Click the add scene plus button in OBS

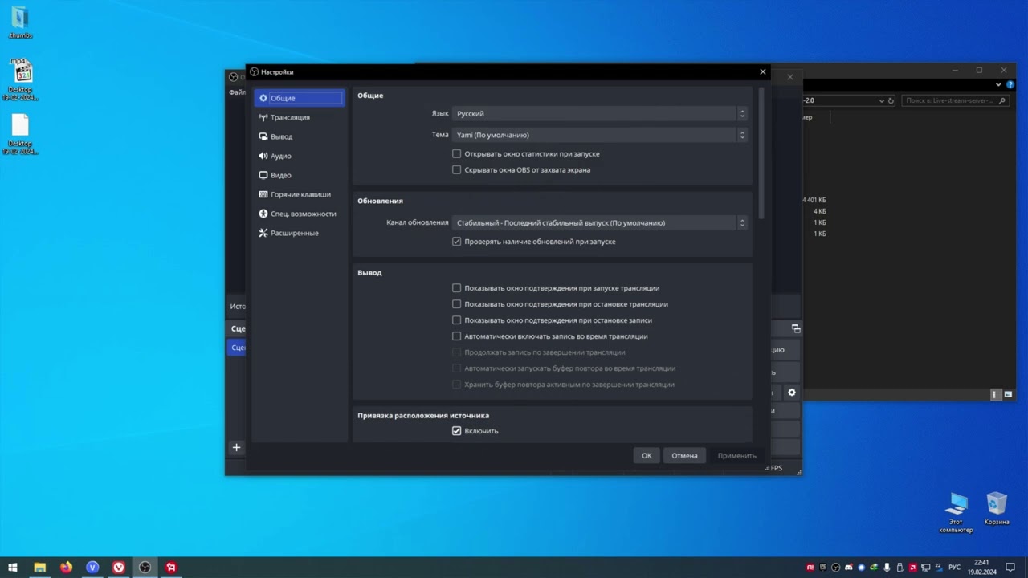(236, 447)
